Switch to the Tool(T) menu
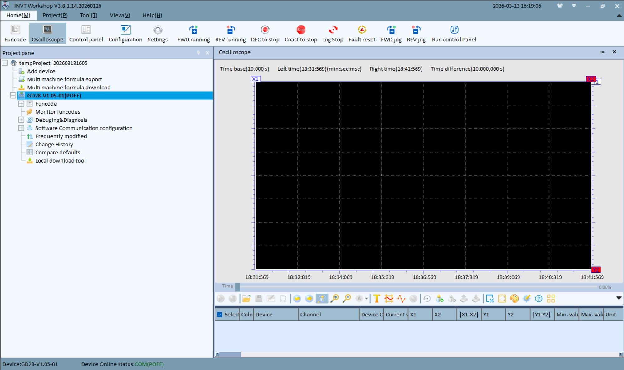624x370 pixels. (x=88, y=15)
